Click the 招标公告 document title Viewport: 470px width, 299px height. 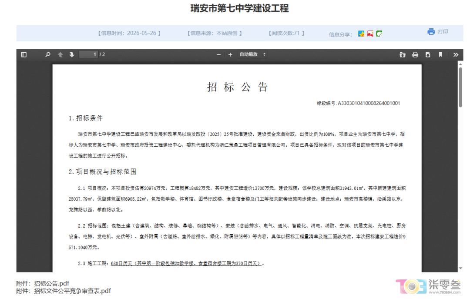237,87
